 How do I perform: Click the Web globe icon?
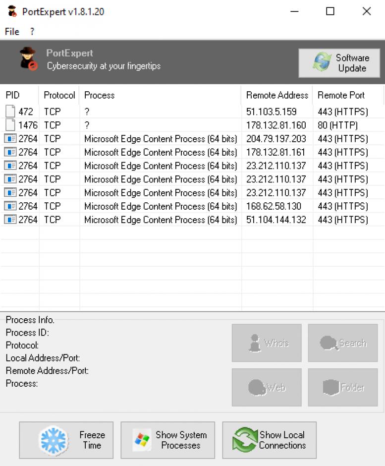[x=257, y=388]
